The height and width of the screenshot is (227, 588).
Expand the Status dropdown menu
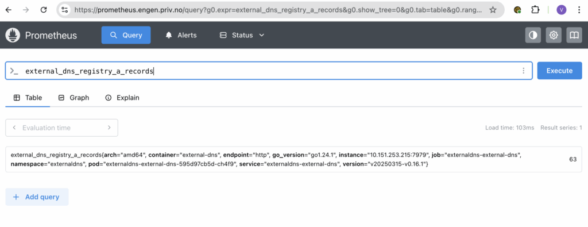tap(242, 35)
